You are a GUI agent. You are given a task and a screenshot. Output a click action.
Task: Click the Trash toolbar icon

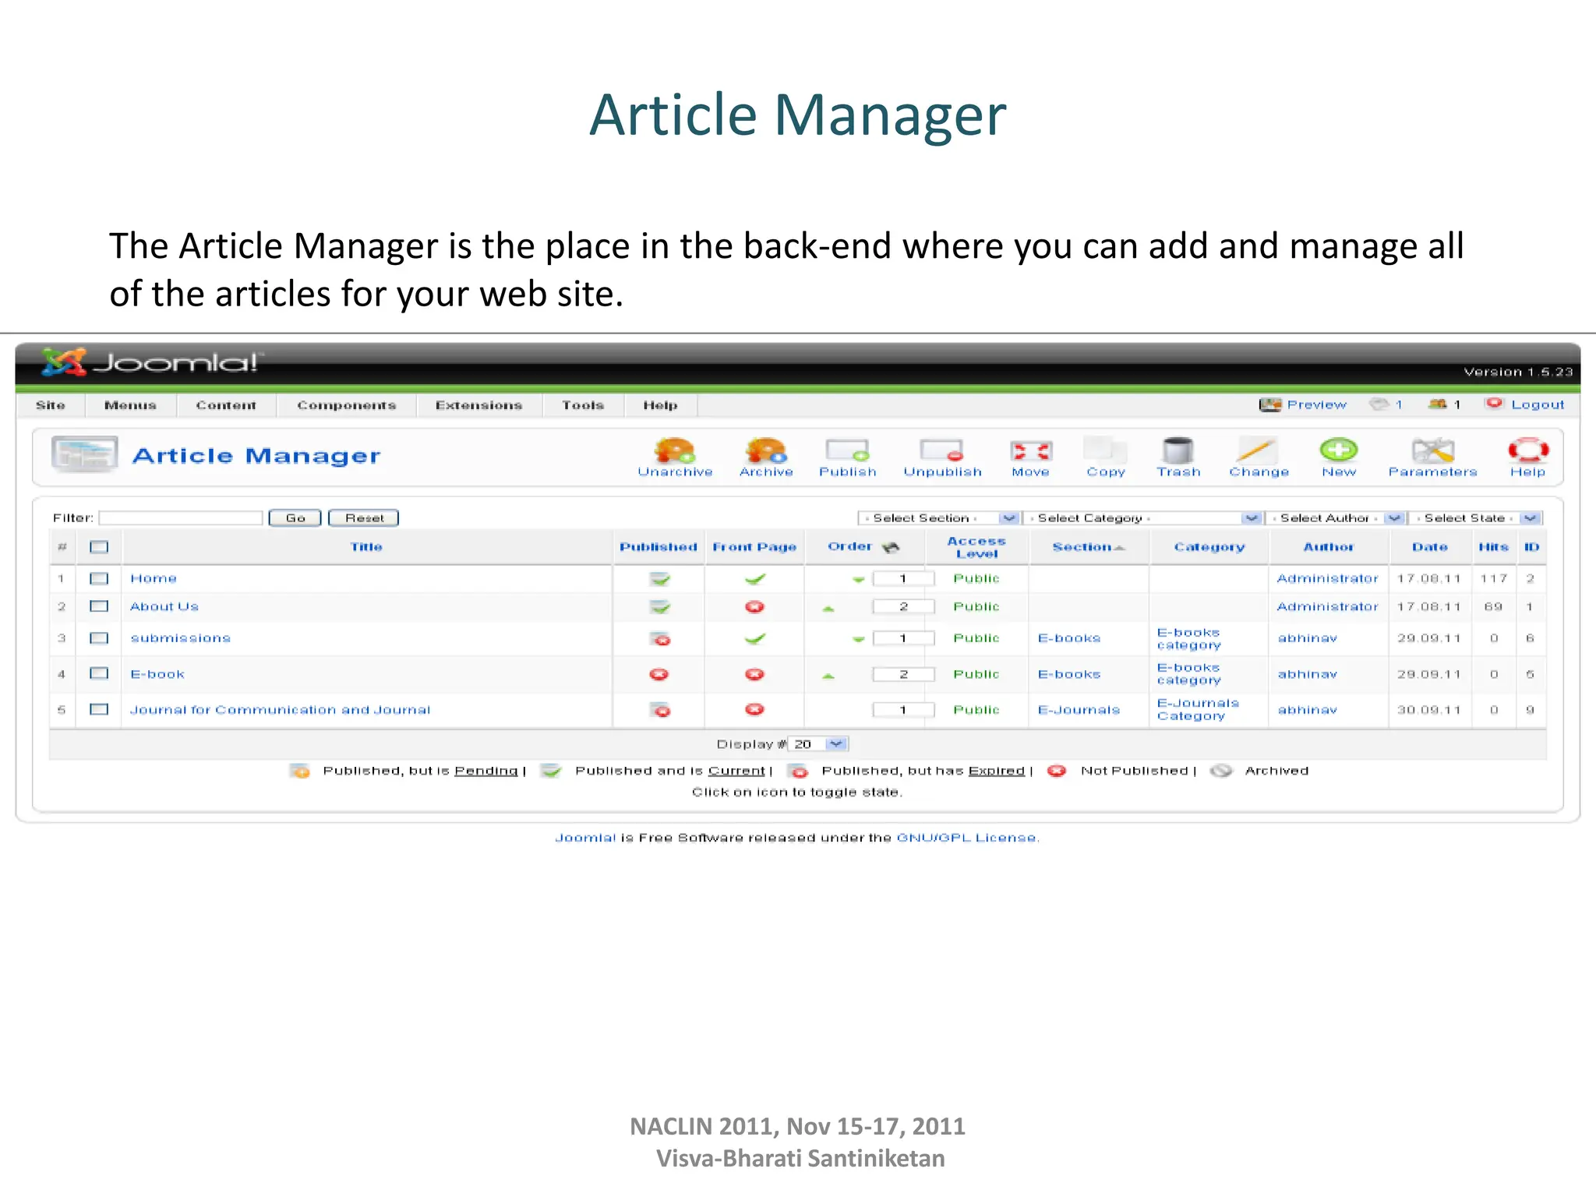1178,457
